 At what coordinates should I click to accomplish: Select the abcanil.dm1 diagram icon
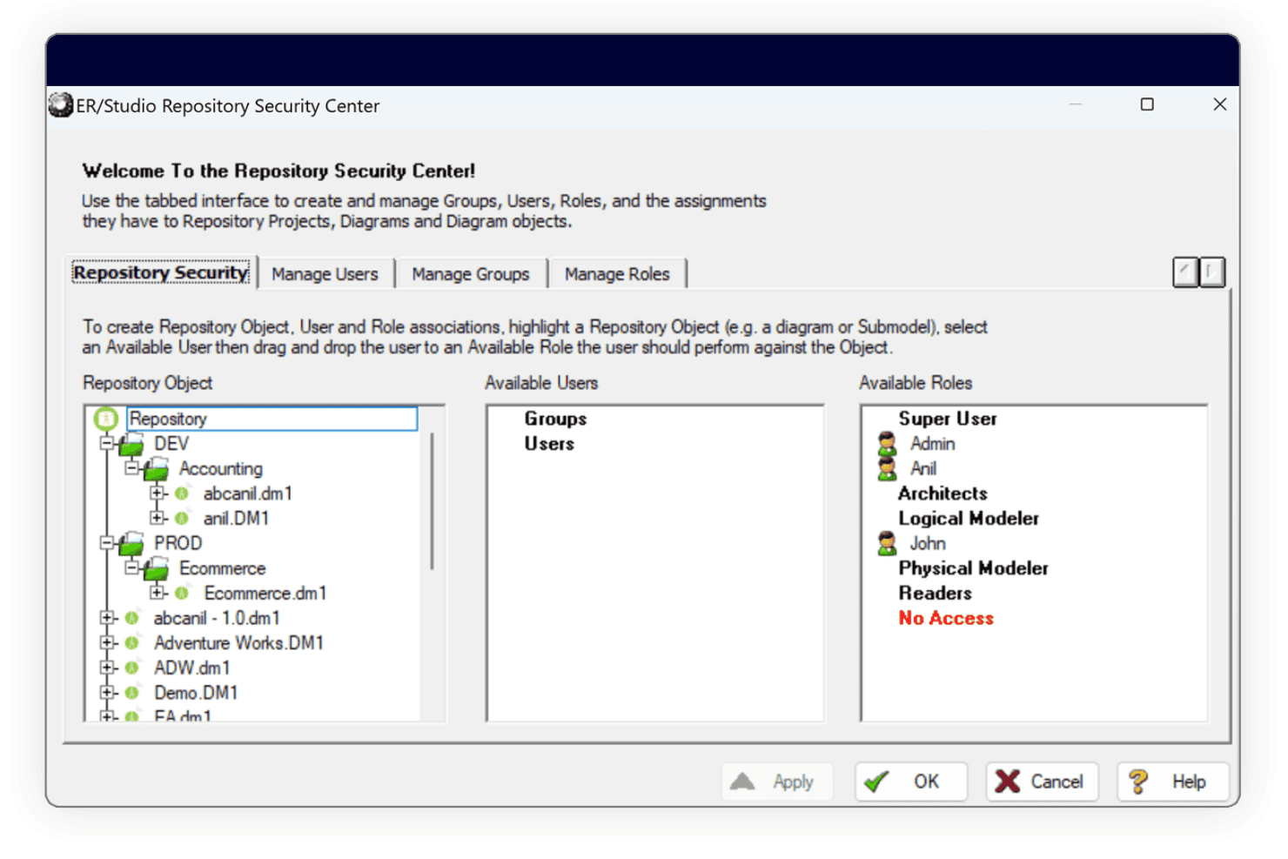pyautogui.click(x=182, y=494)
